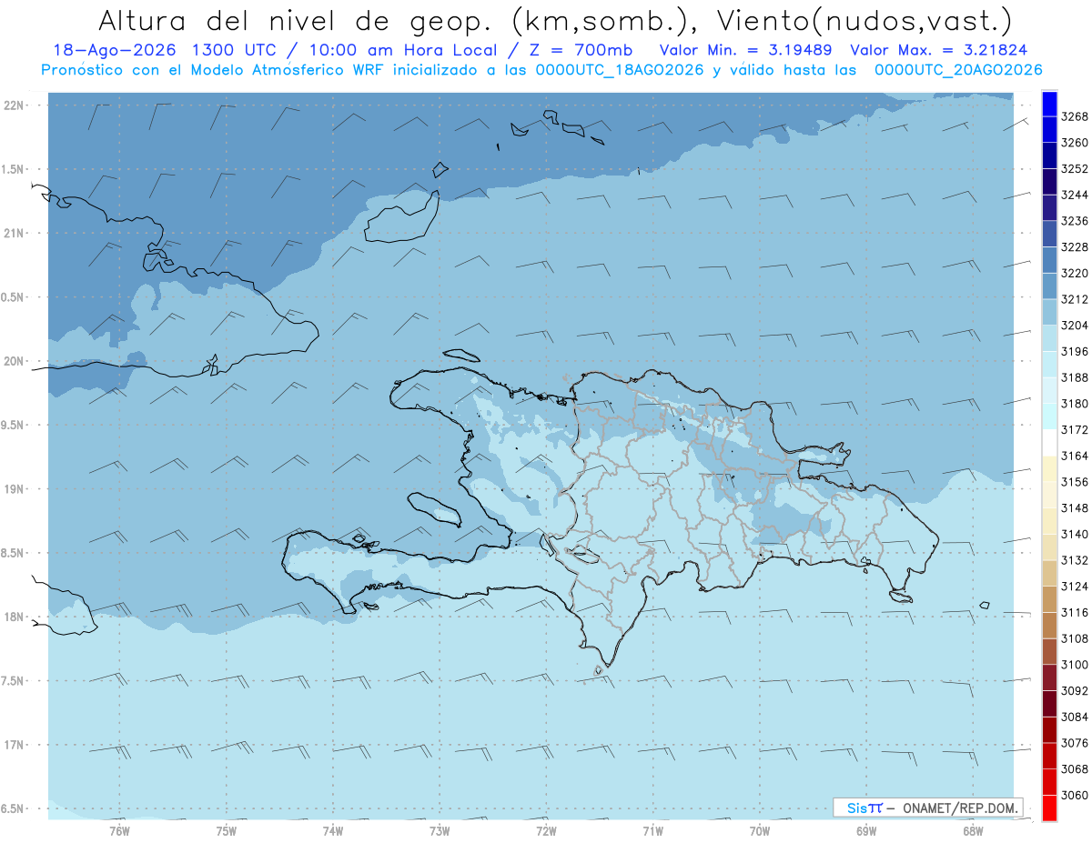This screenshot has height=843, width=1092.
Task: Click the '75W' longitude axis label
Action: coord(227,831)
